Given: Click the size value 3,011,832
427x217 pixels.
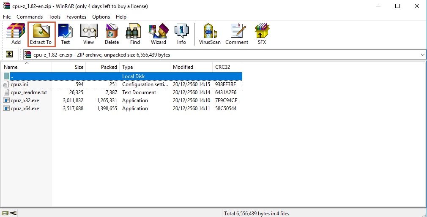Looking at the screenshot, I should (73, 100).
